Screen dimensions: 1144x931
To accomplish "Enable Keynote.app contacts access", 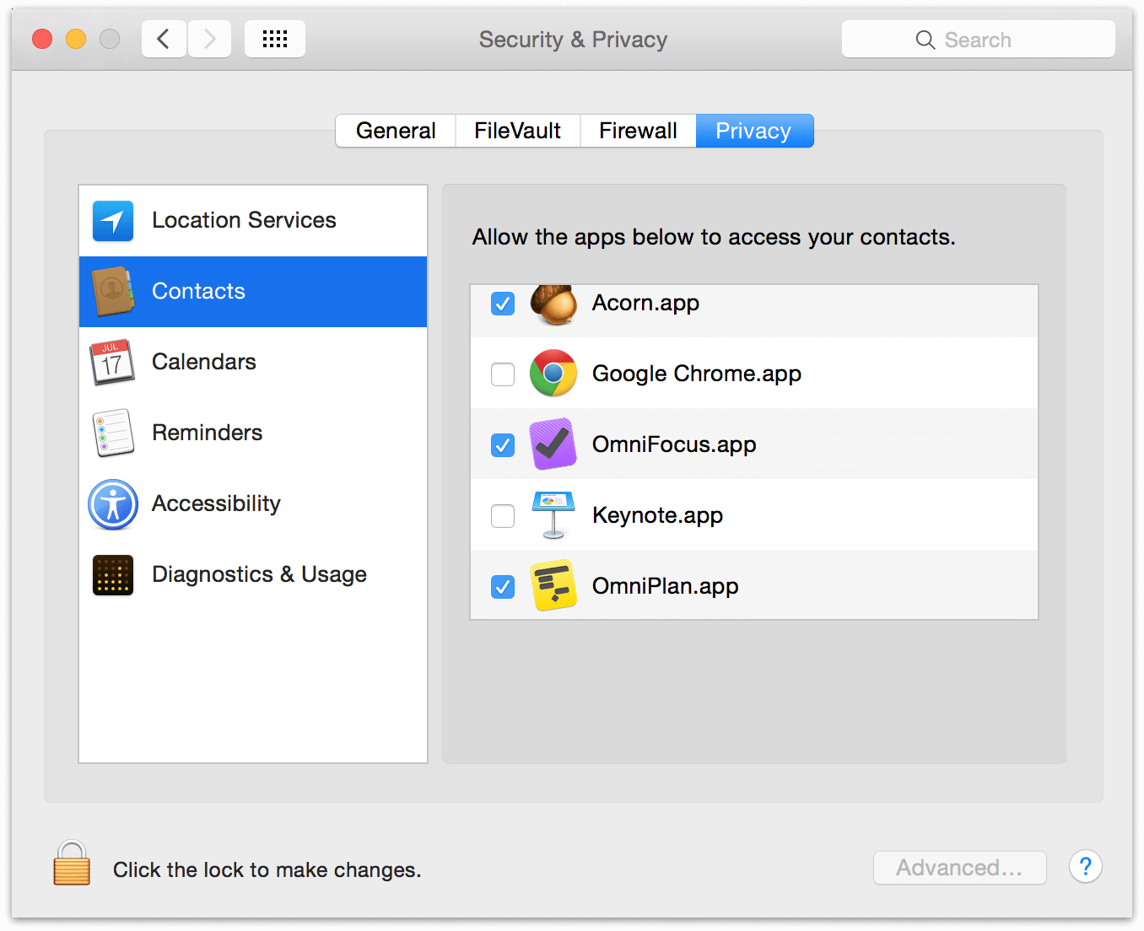I will (x=503, y=516).
